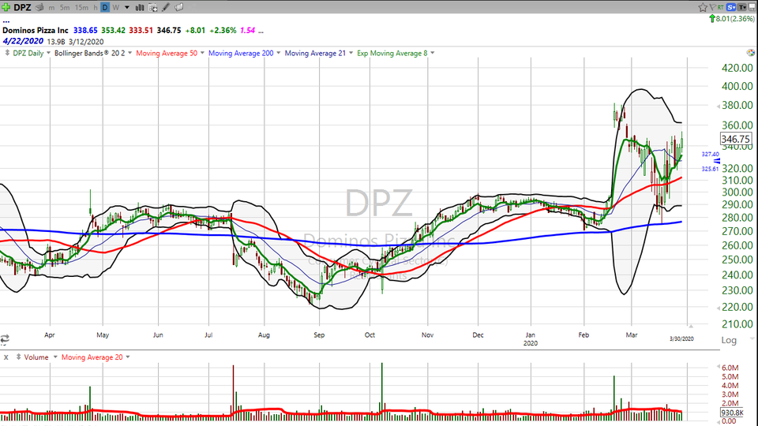Click the flag symbol icon

coord(712,7)
